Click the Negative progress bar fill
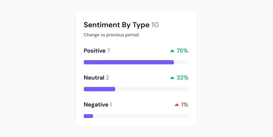 coord(88,116)
